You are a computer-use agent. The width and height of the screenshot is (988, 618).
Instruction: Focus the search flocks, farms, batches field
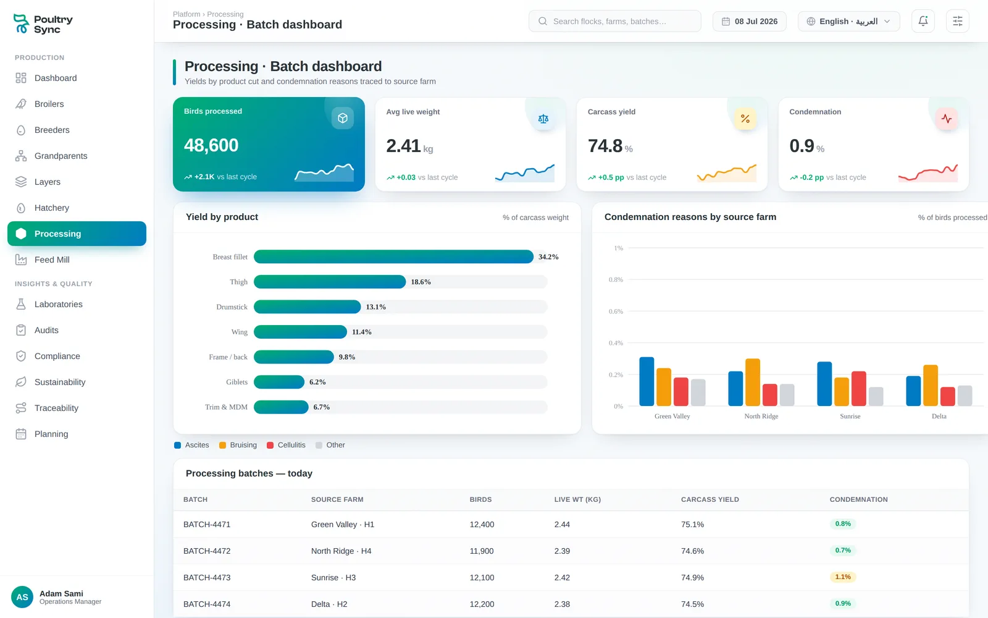(615, 21)
